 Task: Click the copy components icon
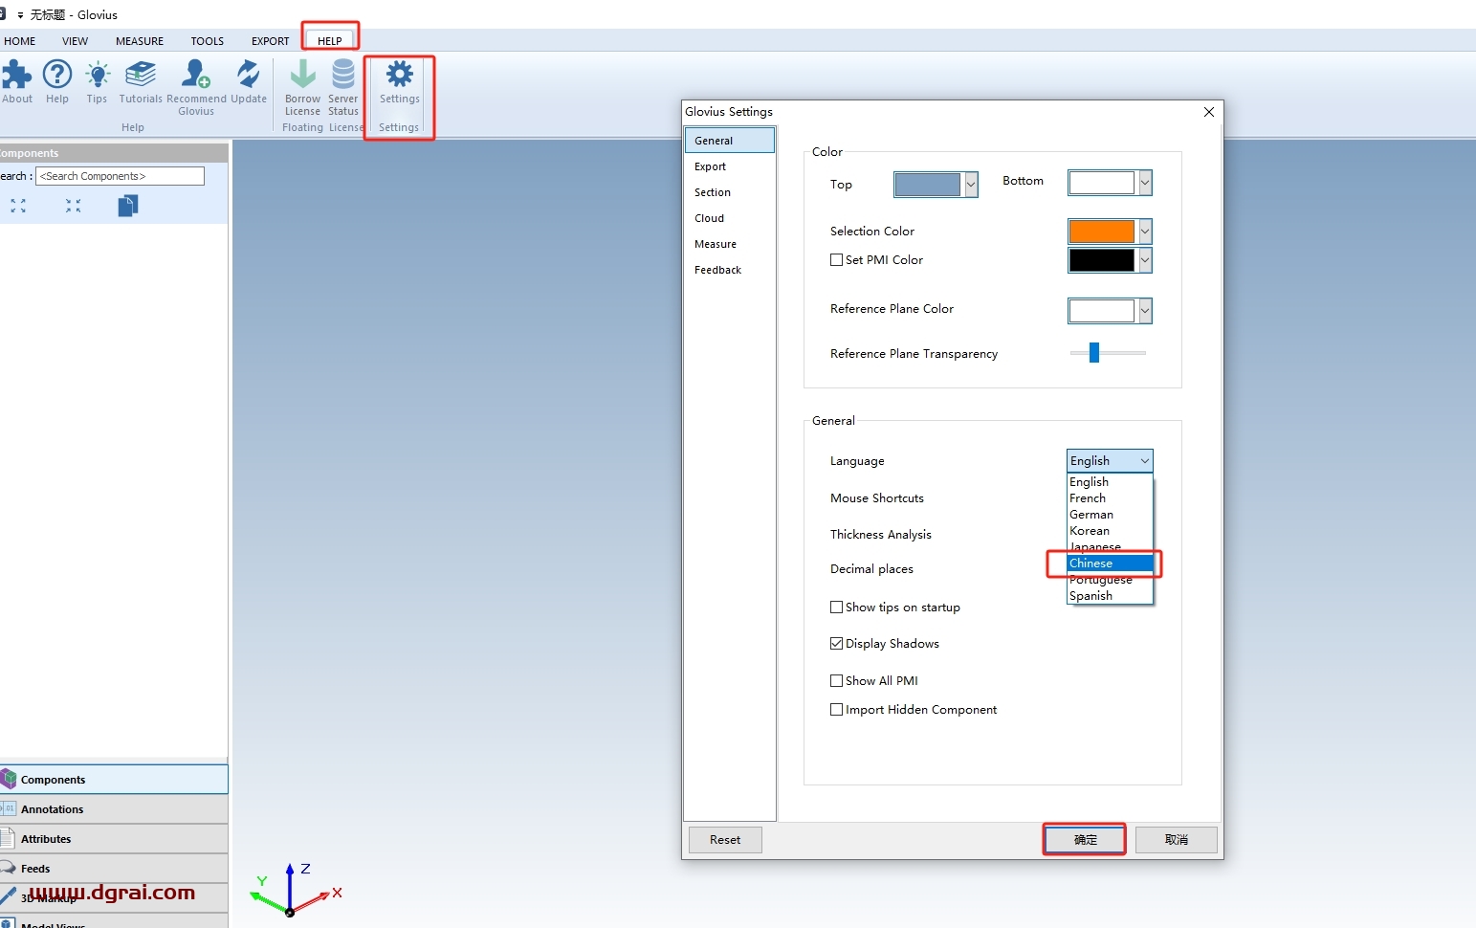[128, 206]
